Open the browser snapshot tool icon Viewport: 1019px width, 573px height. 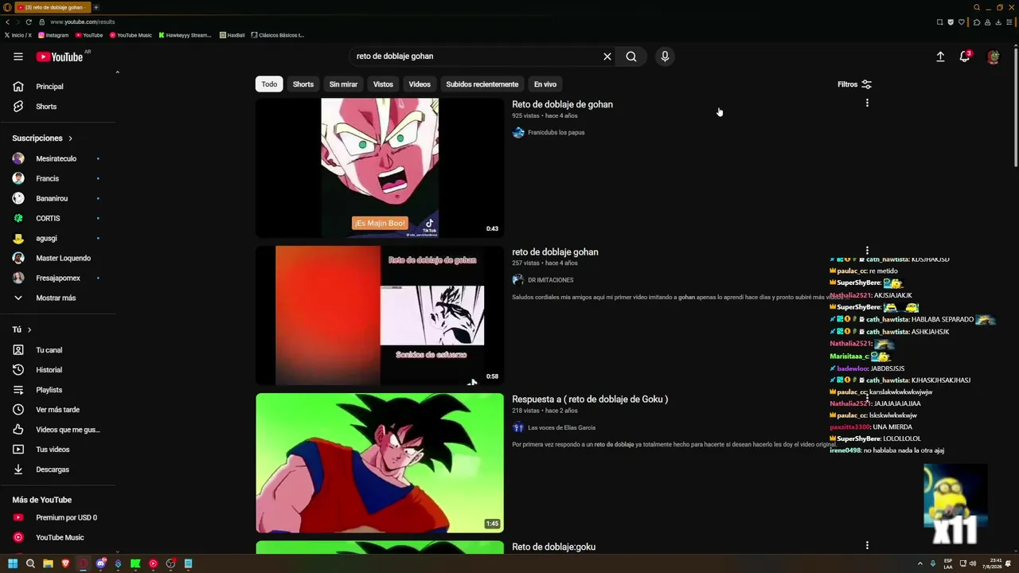tap(940, 22)
